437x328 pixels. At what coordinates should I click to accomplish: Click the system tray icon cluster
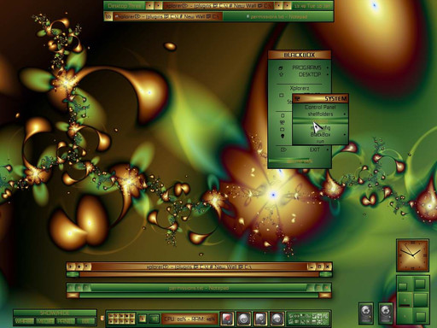tap(308, 319)
